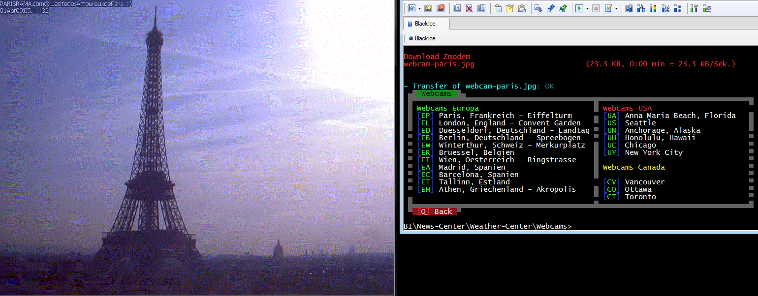Open dropdown arrow next to play button
The image size is (758, 296).
pyautogui.click(x=587, y=8)
